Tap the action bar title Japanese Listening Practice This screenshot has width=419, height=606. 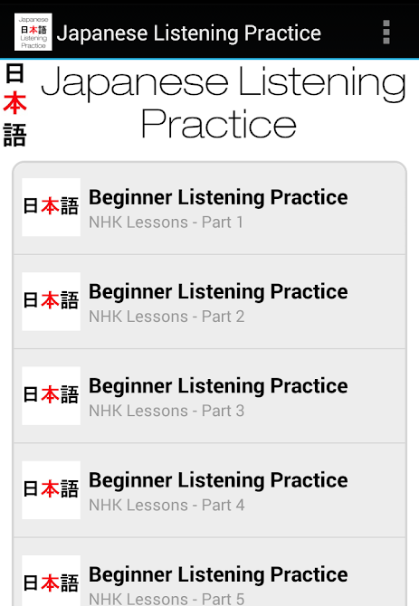pyautogui.click(x=189, y=33)
